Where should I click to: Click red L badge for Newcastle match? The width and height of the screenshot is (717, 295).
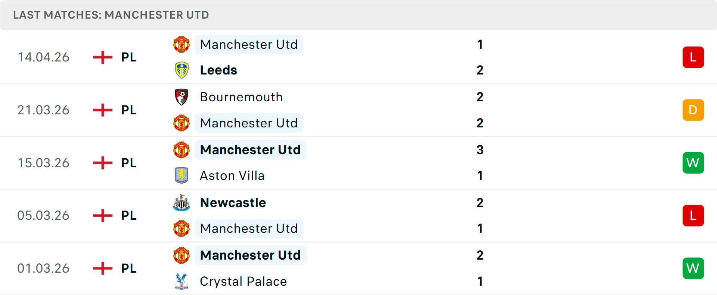[x=693, y=215]
